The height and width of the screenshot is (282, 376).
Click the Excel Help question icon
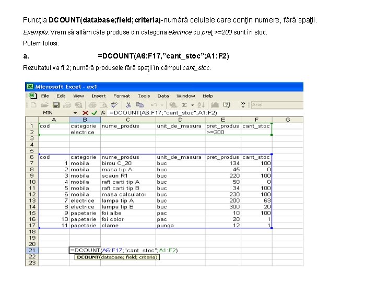(x=227, y=105)
